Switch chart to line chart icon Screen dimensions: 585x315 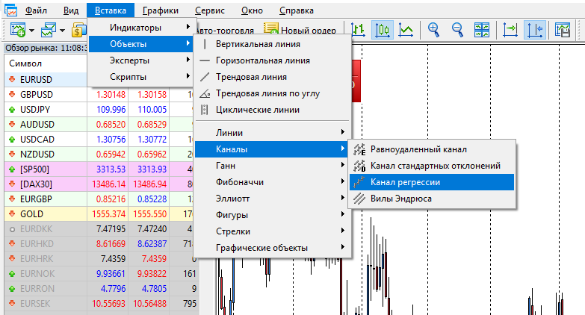point(406,30)
